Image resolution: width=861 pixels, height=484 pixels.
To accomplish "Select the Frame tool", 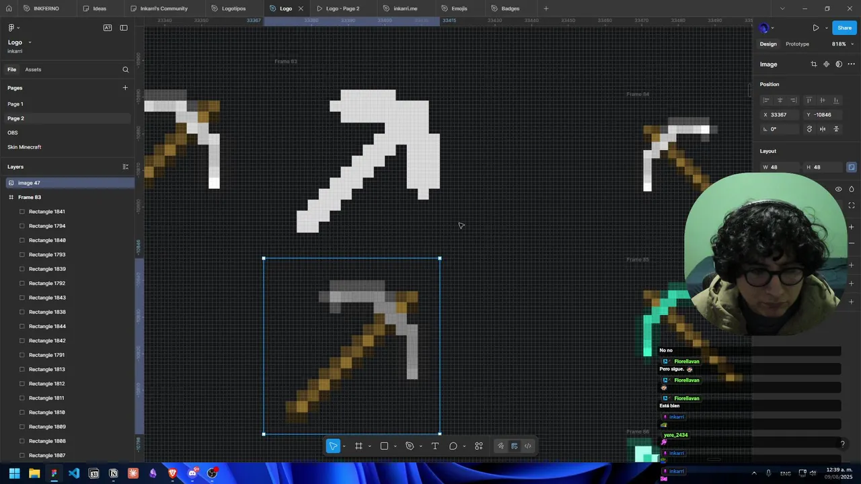I will (359, 446).
